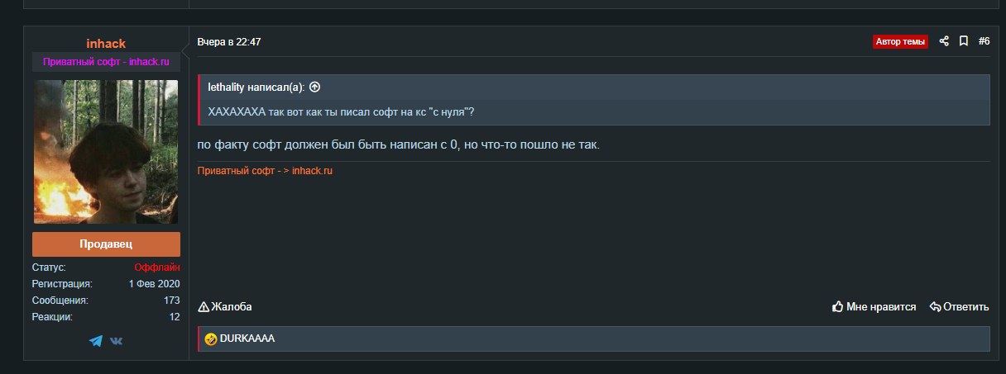The image size is (1006, 374).
Task: Open the post number #6 permalink
Action: [x=984, y=41]
